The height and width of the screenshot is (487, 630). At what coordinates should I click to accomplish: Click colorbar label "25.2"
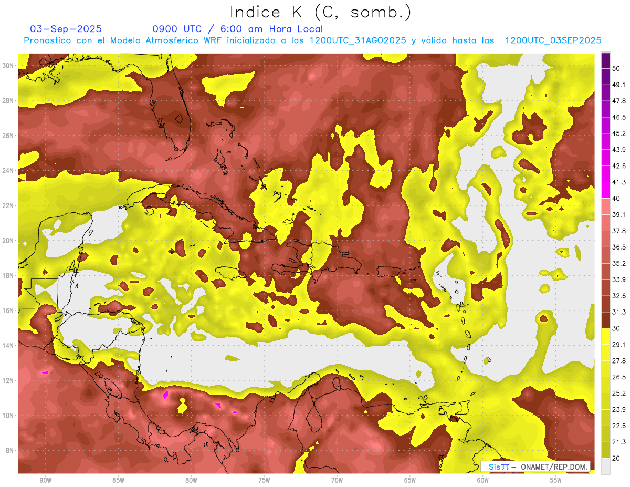[x=619, y=393]
